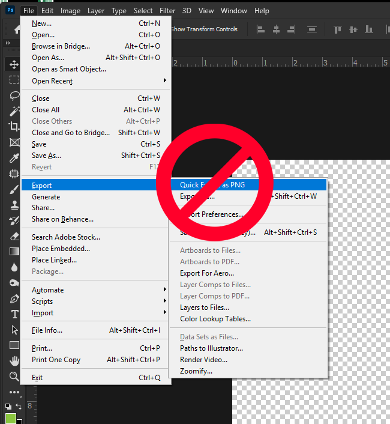Click the align bottom edges icon
This screenshot has height=424, width=390.
(x=369, y=29)
